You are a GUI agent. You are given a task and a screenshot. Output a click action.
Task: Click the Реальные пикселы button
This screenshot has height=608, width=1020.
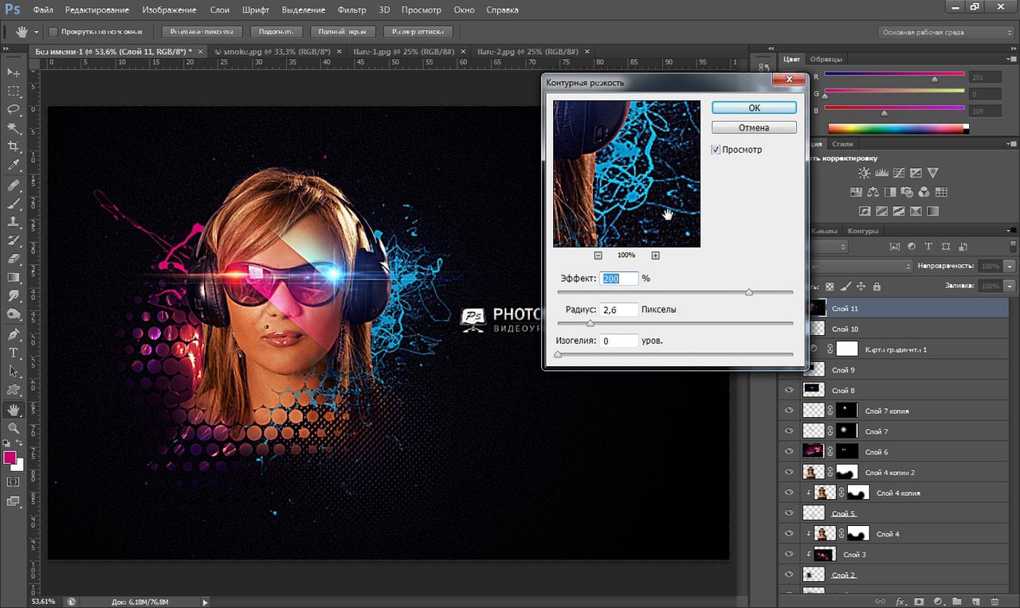click(202, 32)
